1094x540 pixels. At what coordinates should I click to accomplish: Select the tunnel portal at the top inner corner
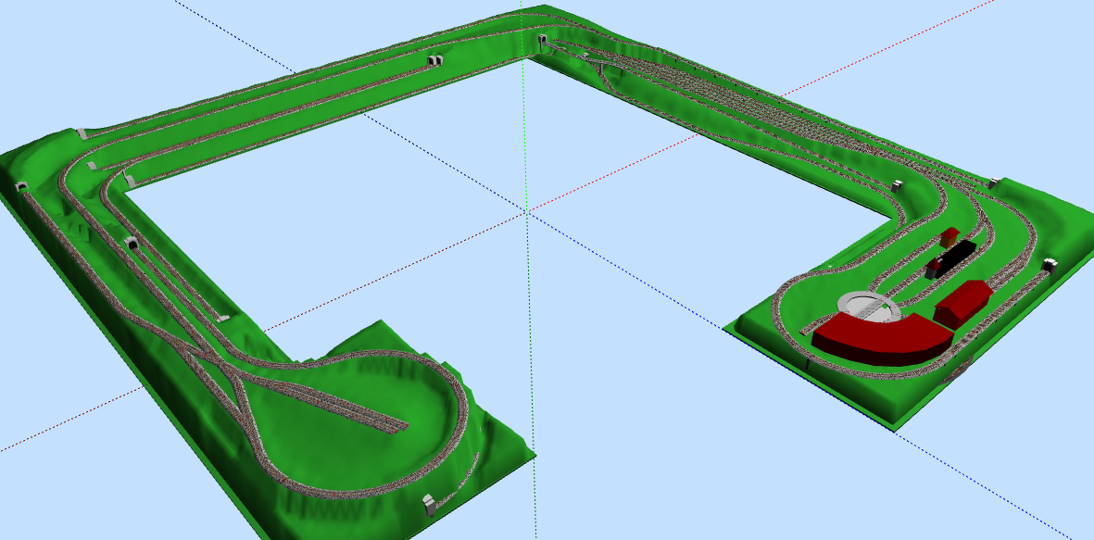[x=541, y=41]
